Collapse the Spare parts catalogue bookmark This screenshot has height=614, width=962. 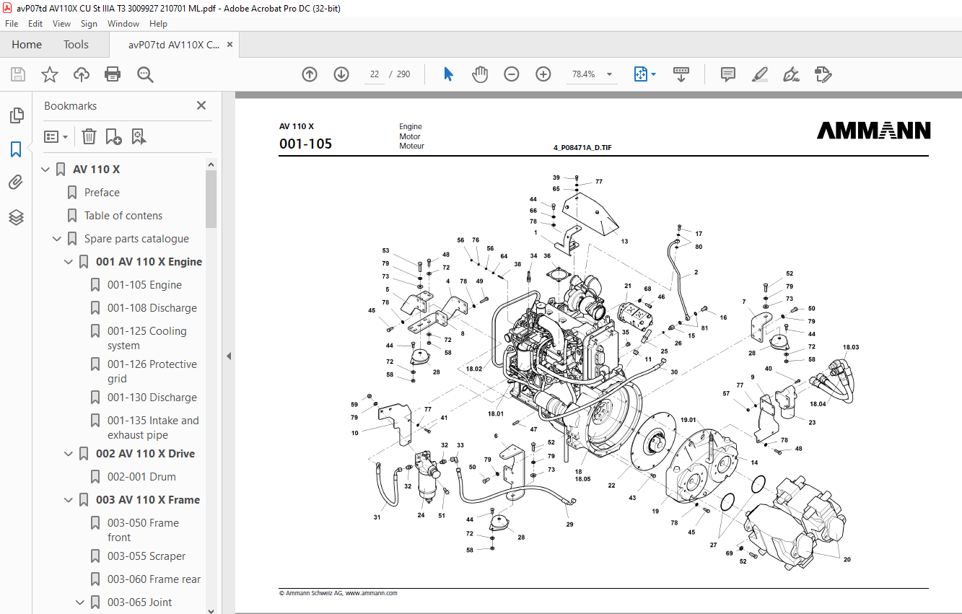pyautogui.click(x=58, y=239)
